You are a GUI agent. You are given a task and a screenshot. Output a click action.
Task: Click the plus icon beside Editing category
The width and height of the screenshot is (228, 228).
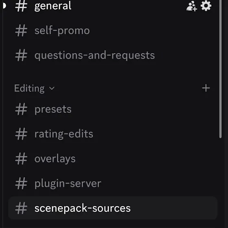206,88
